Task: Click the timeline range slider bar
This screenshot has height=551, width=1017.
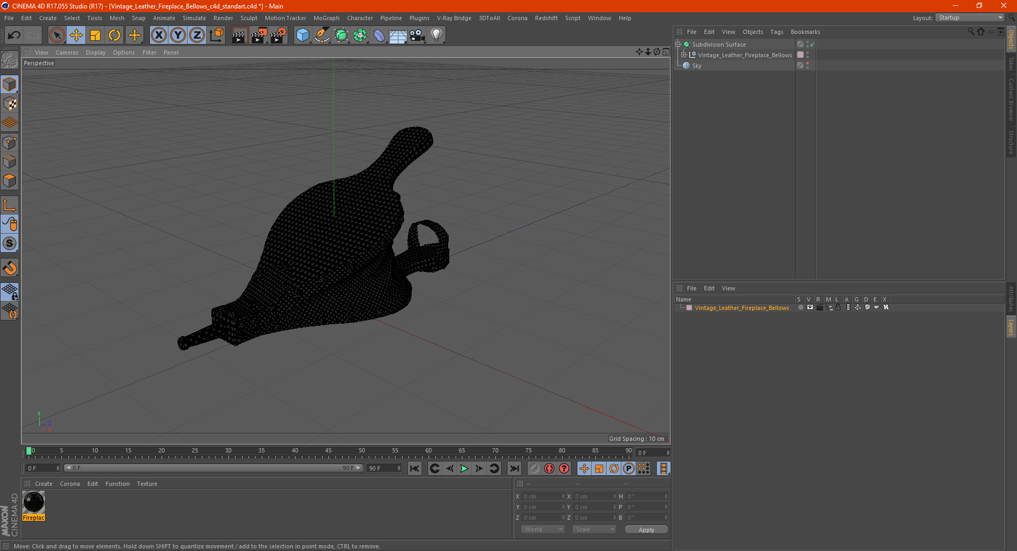Action: click(x=213, y=468)
